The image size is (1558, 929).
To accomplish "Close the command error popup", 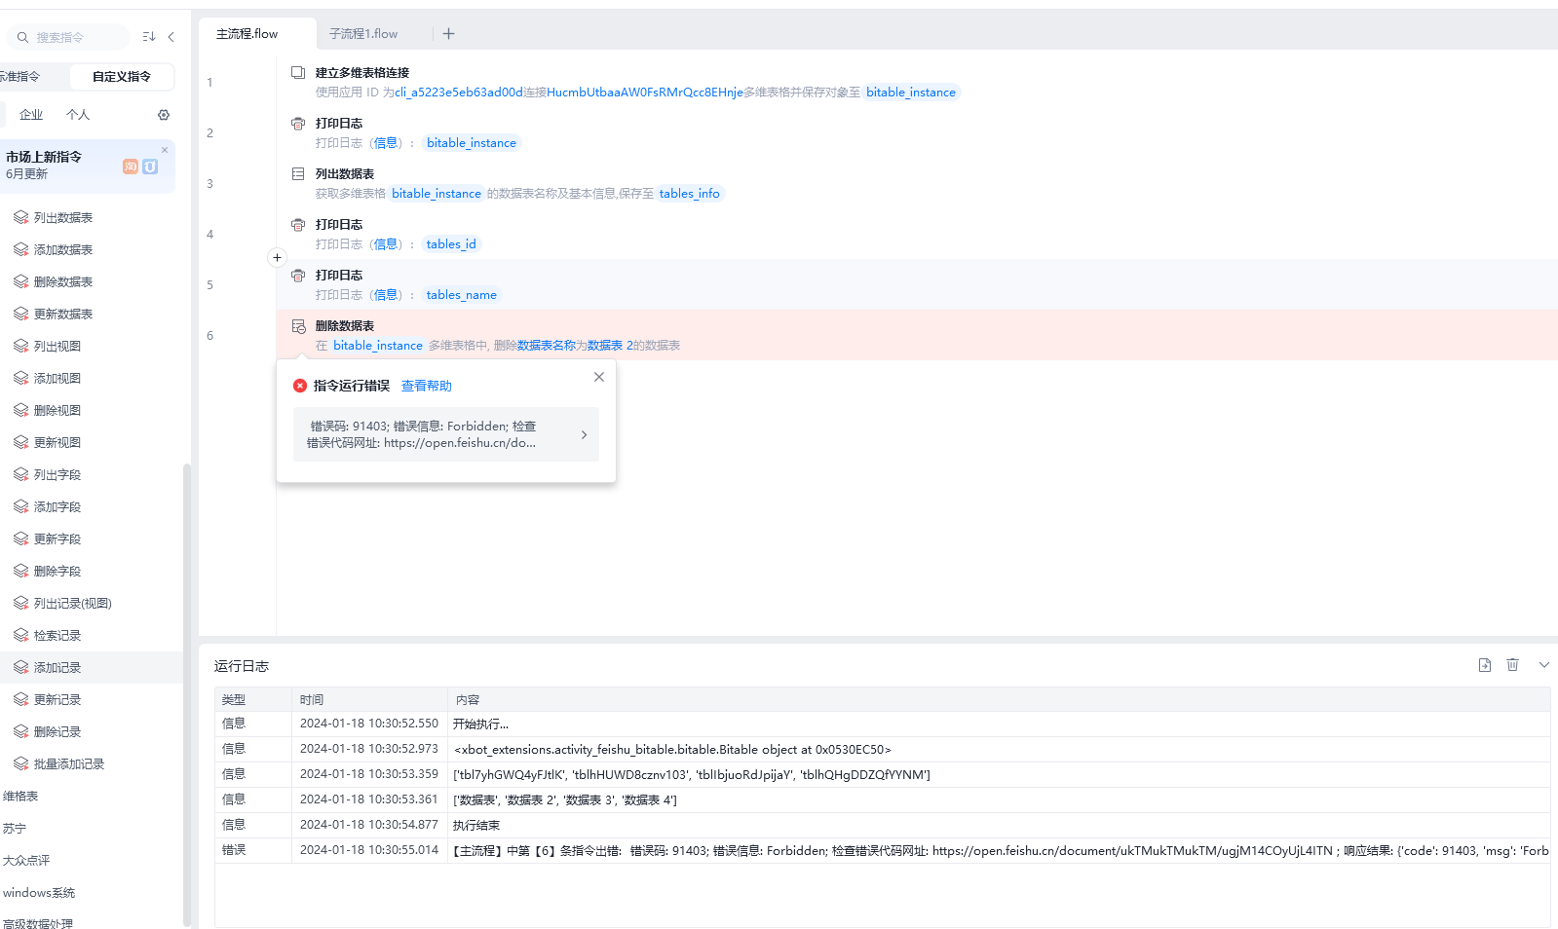I will click(599, 377).
